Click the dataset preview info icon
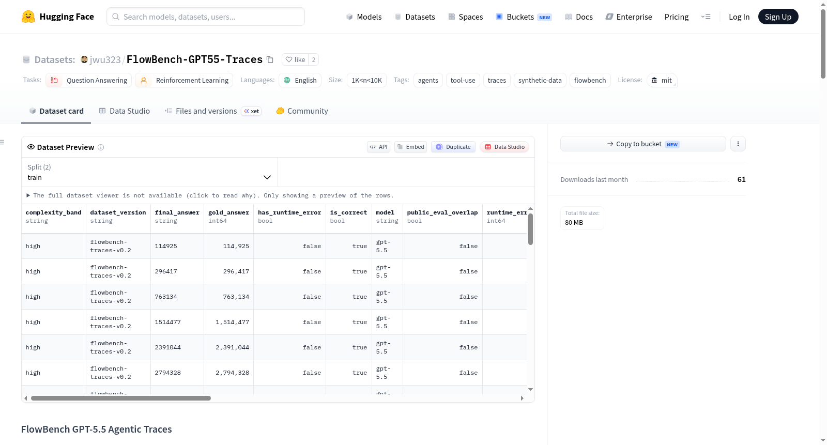 pos(101,147)
